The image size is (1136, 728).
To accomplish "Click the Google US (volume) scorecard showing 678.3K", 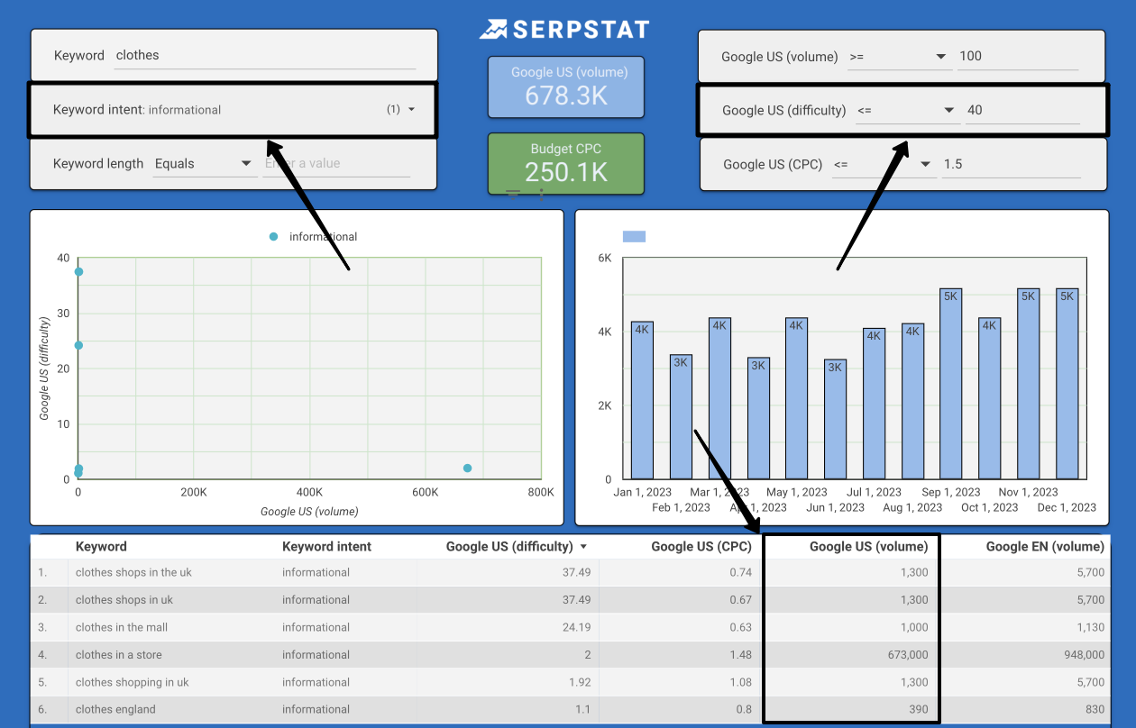I will (x=566, y=86).
